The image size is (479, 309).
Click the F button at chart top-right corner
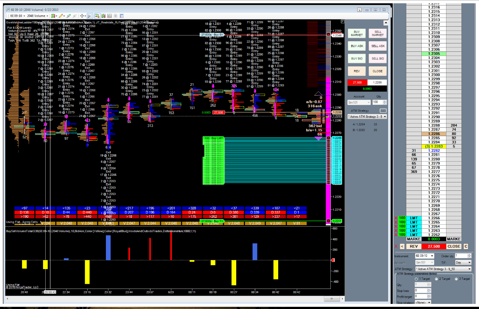[x=342, y=22]
